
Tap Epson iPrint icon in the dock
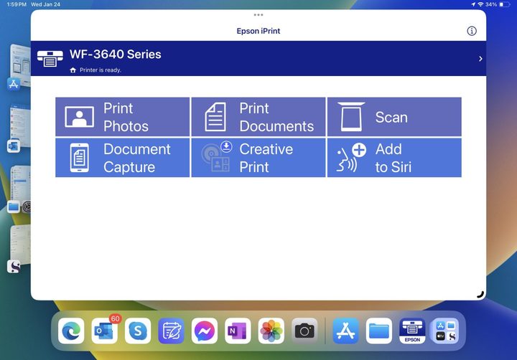(412, 331)
